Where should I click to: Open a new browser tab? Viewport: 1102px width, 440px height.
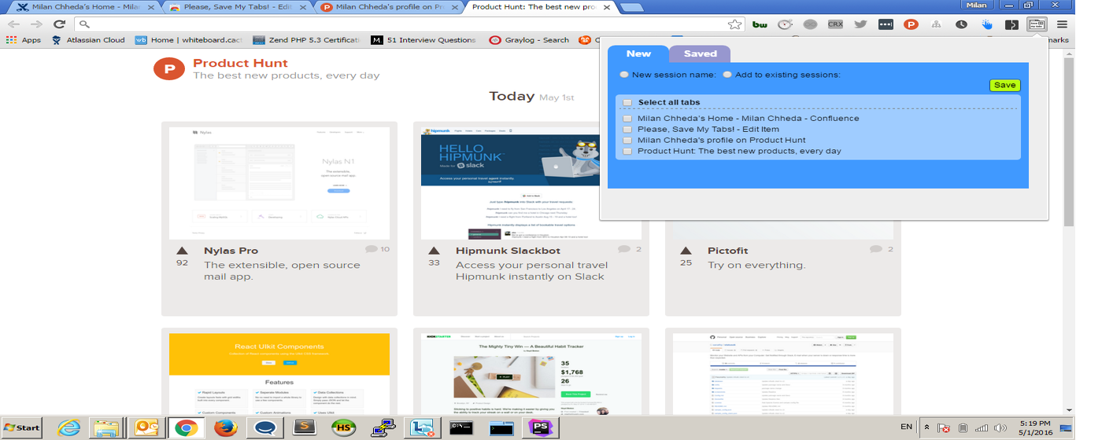tap(631, 8)
